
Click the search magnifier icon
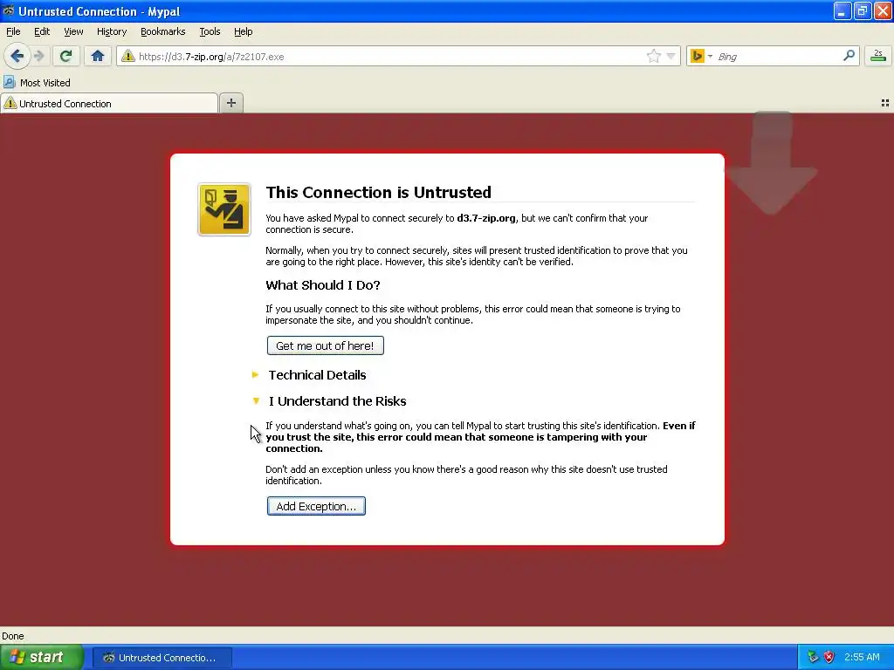pyautogui.click(x=849, y=56)
